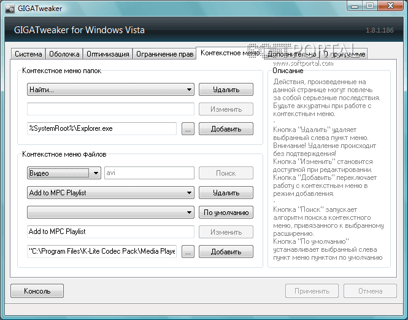
Task: Close the GIGATweaker window
Action: [390, 6]
